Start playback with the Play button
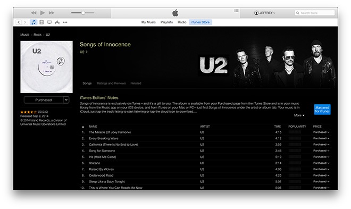Image resolution: width=351 pixels, height=209 pixels. click(x=43, y=13)
